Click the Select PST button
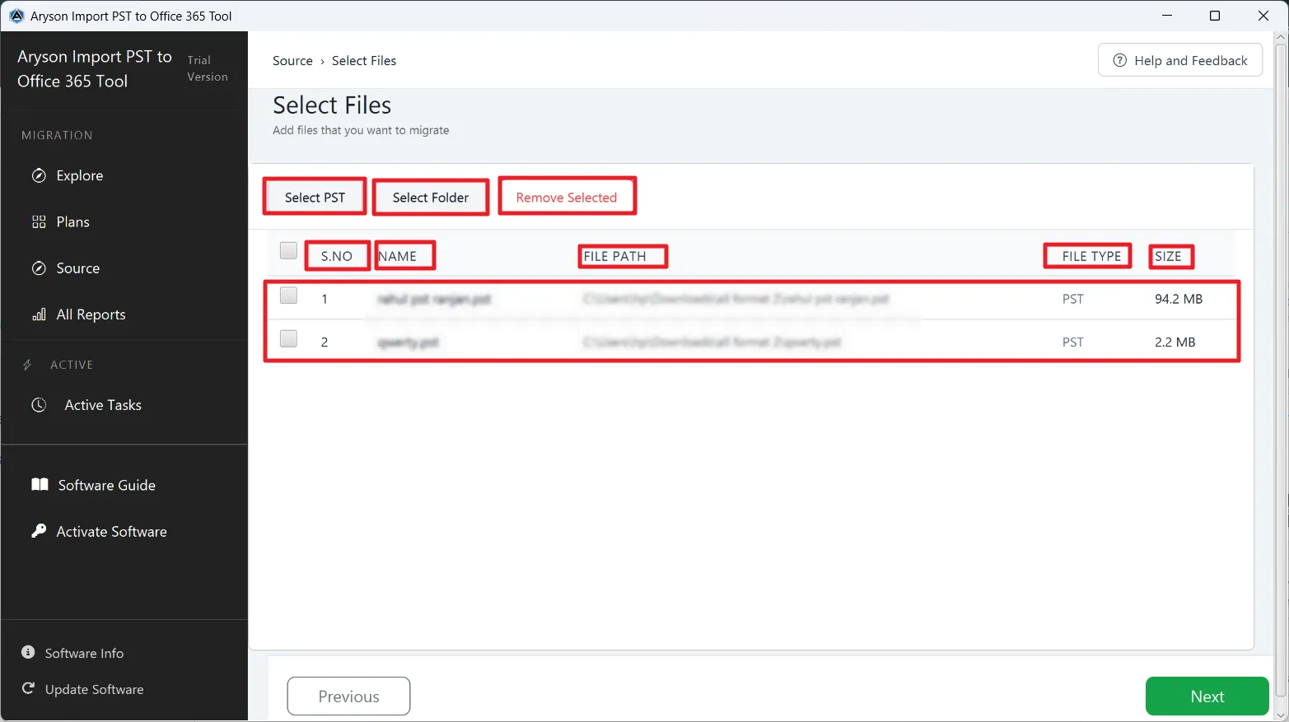Viewport: 1289px width, 722px height. 315,197
